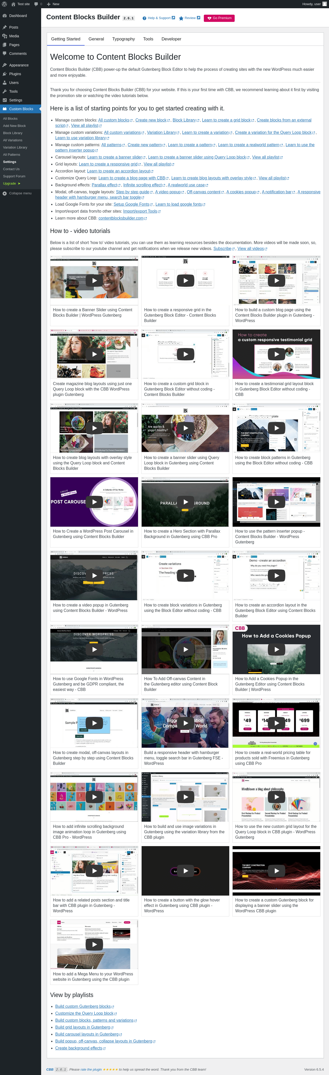The width and height of the screenshot is (329, 1075).
Task: Open the Create new block link
Action: (152, 120)
